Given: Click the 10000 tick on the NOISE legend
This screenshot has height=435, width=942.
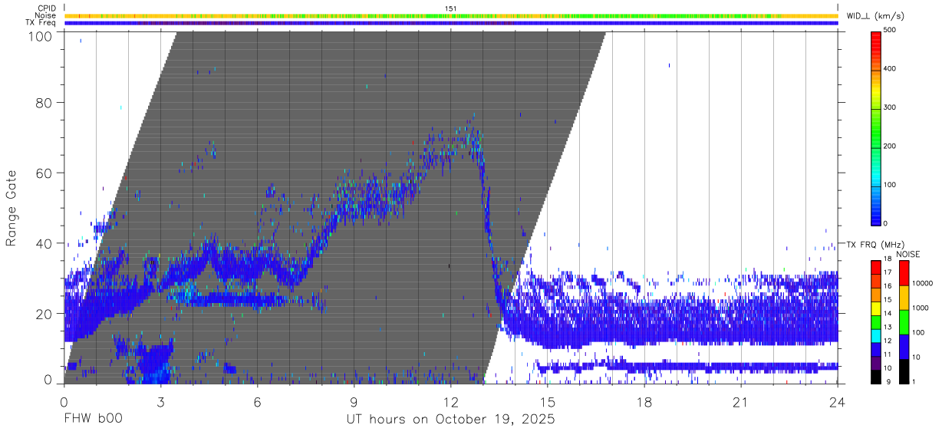Looking at the screenshot, I should tap(922, 283).
